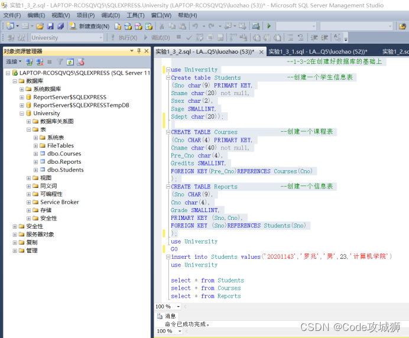Click the 连接 connect button in Object Explorer
Image resolution: width=409 pixels, height=338 pixels.
click(x=14, y=62)
